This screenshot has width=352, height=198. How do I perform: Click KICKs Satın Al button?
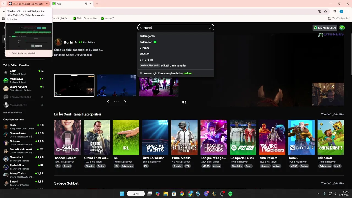tap(325, 28)
